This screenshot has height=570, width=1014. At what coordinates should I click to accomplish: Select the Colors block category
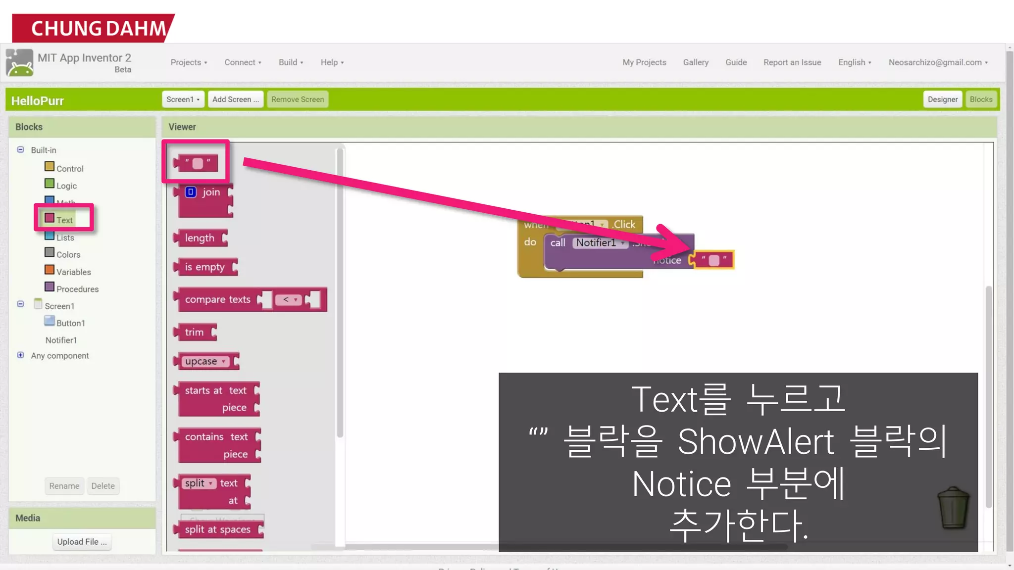(62, 254)
